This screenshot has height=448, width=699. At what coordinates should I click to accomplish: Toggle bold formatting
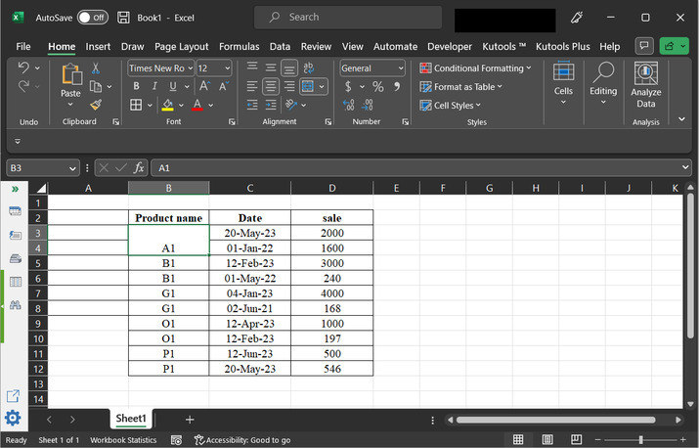point(136,87)
